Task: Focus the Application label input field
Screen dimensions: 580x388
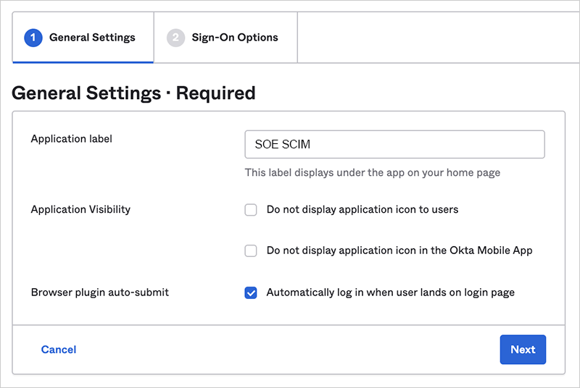Action: tap(394, 144)
